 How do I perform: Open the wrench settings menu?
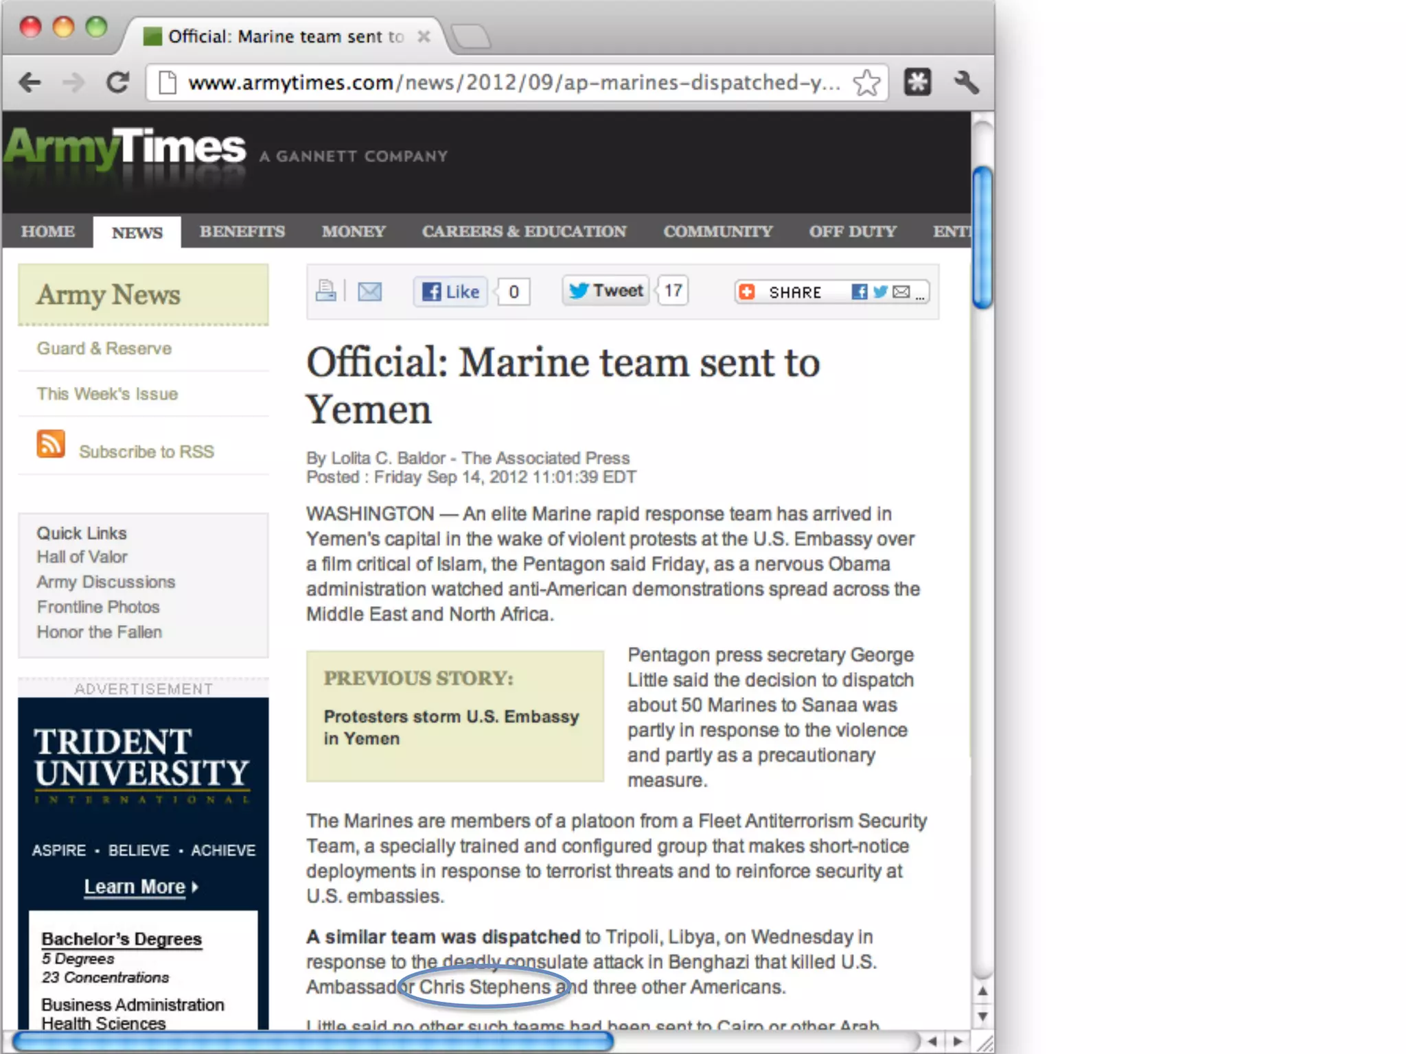[965, 83]
